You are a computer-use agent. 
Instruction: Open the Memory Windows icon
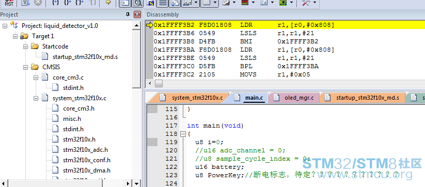pos(207,3)
